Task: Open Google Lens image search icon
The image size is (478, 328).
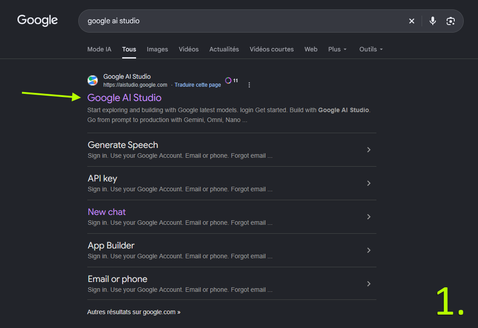Action: coord(451,21)
